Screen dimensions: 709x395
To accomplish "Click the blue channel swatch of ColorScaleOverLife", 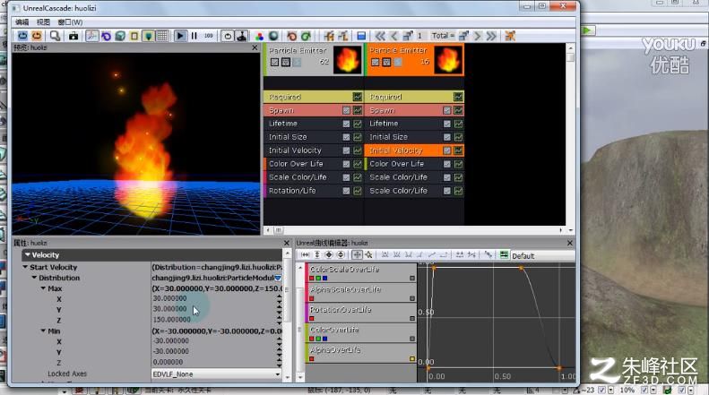I will tap(324, 279).
